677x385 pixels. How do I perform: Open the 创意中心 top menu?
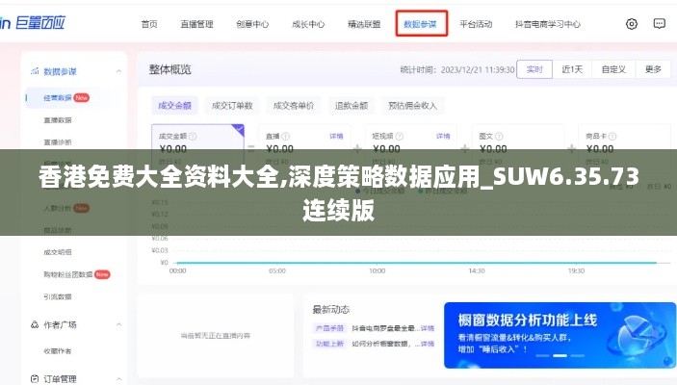(252, 24)
